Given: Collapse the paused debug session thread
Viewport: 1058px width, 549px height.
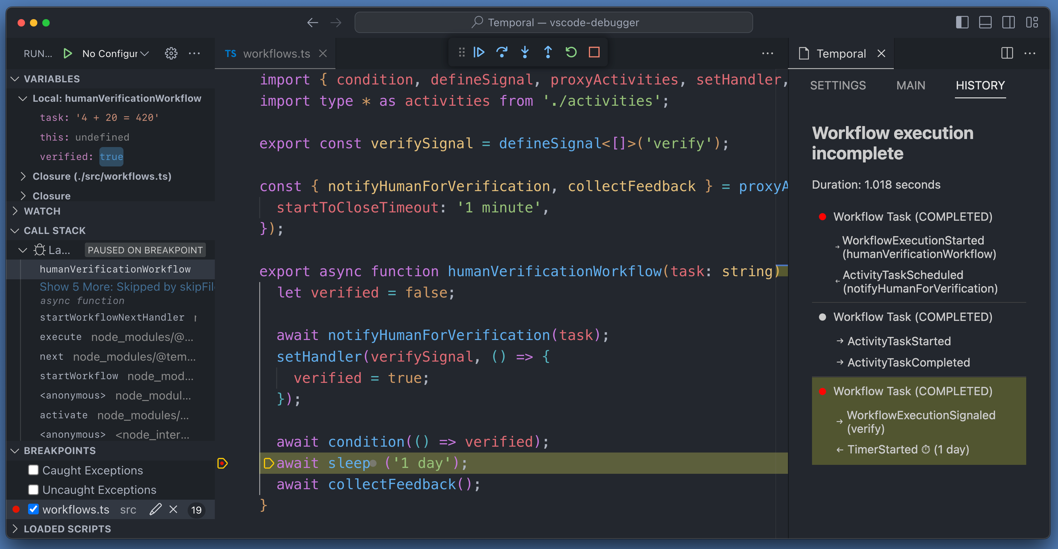Looking at the screenshot, I should pos(23,250).
